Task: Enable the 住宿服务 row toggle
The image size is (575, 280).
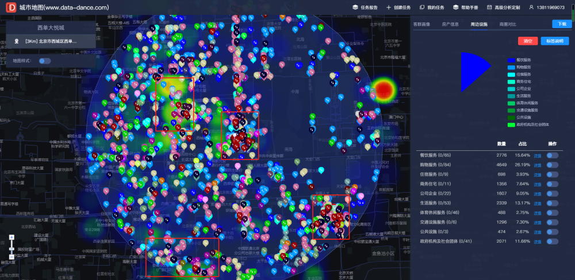Action: pyautogui.click(x=552, y=174)
